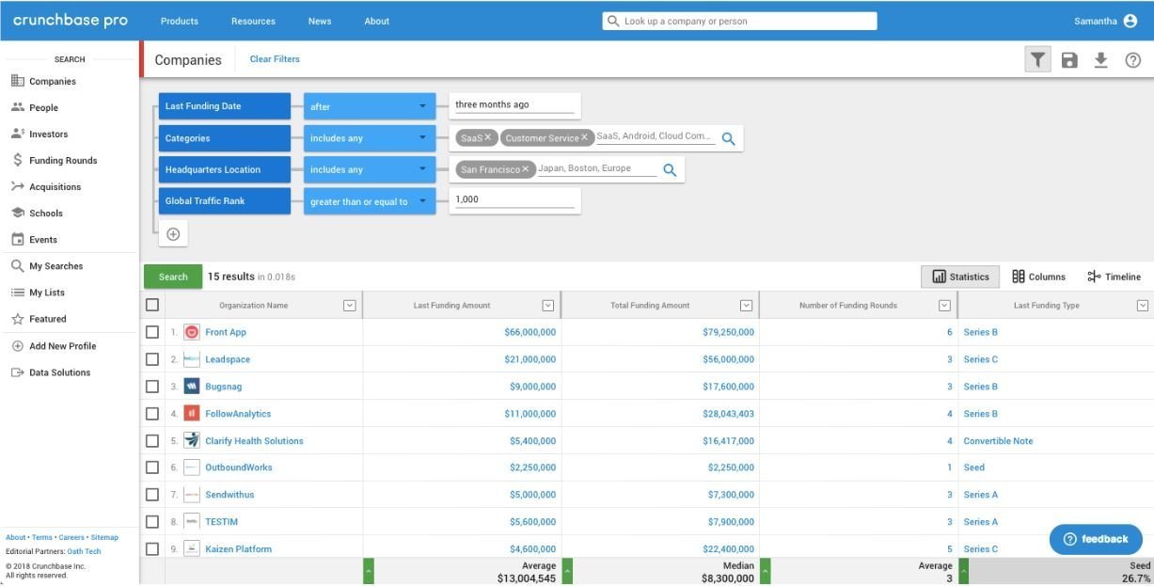Click the Categories search magnifier icon
The height and width of the screenshot is (586, 1154).
click(x=728, y=138)
